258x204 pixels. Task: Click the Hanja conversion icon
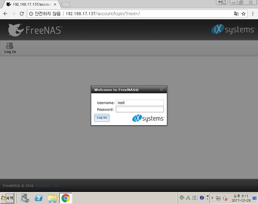click(x=194, y=198)
